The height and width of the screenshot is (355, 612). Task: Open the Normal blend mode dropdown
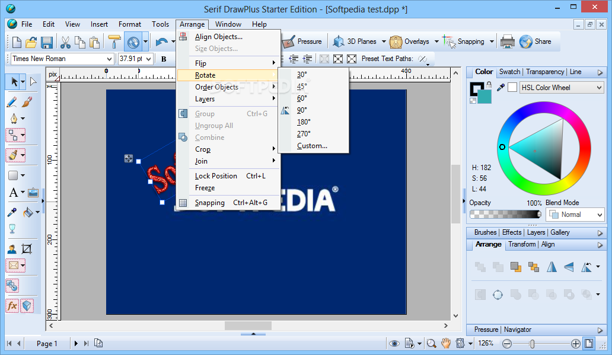point(600,215)
